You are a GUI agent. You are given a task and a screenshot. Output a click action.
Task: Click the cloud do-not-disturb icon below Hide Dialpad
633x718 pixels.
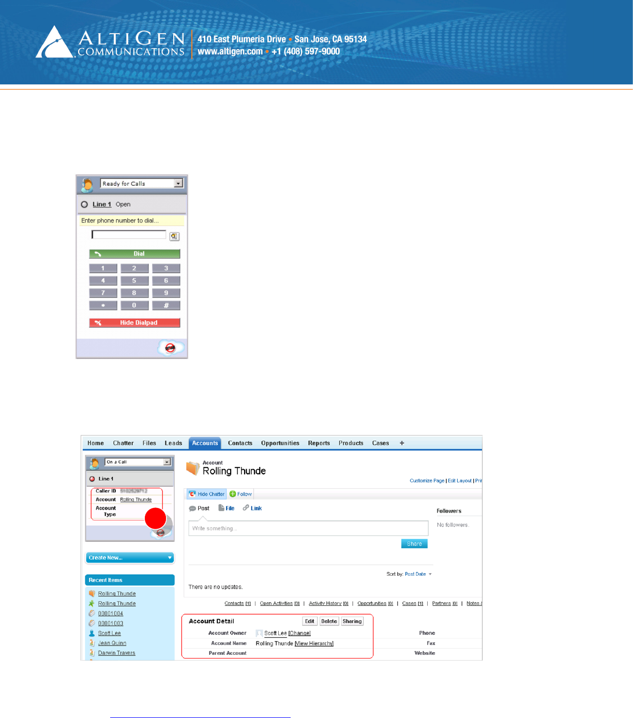coord(171,348)
